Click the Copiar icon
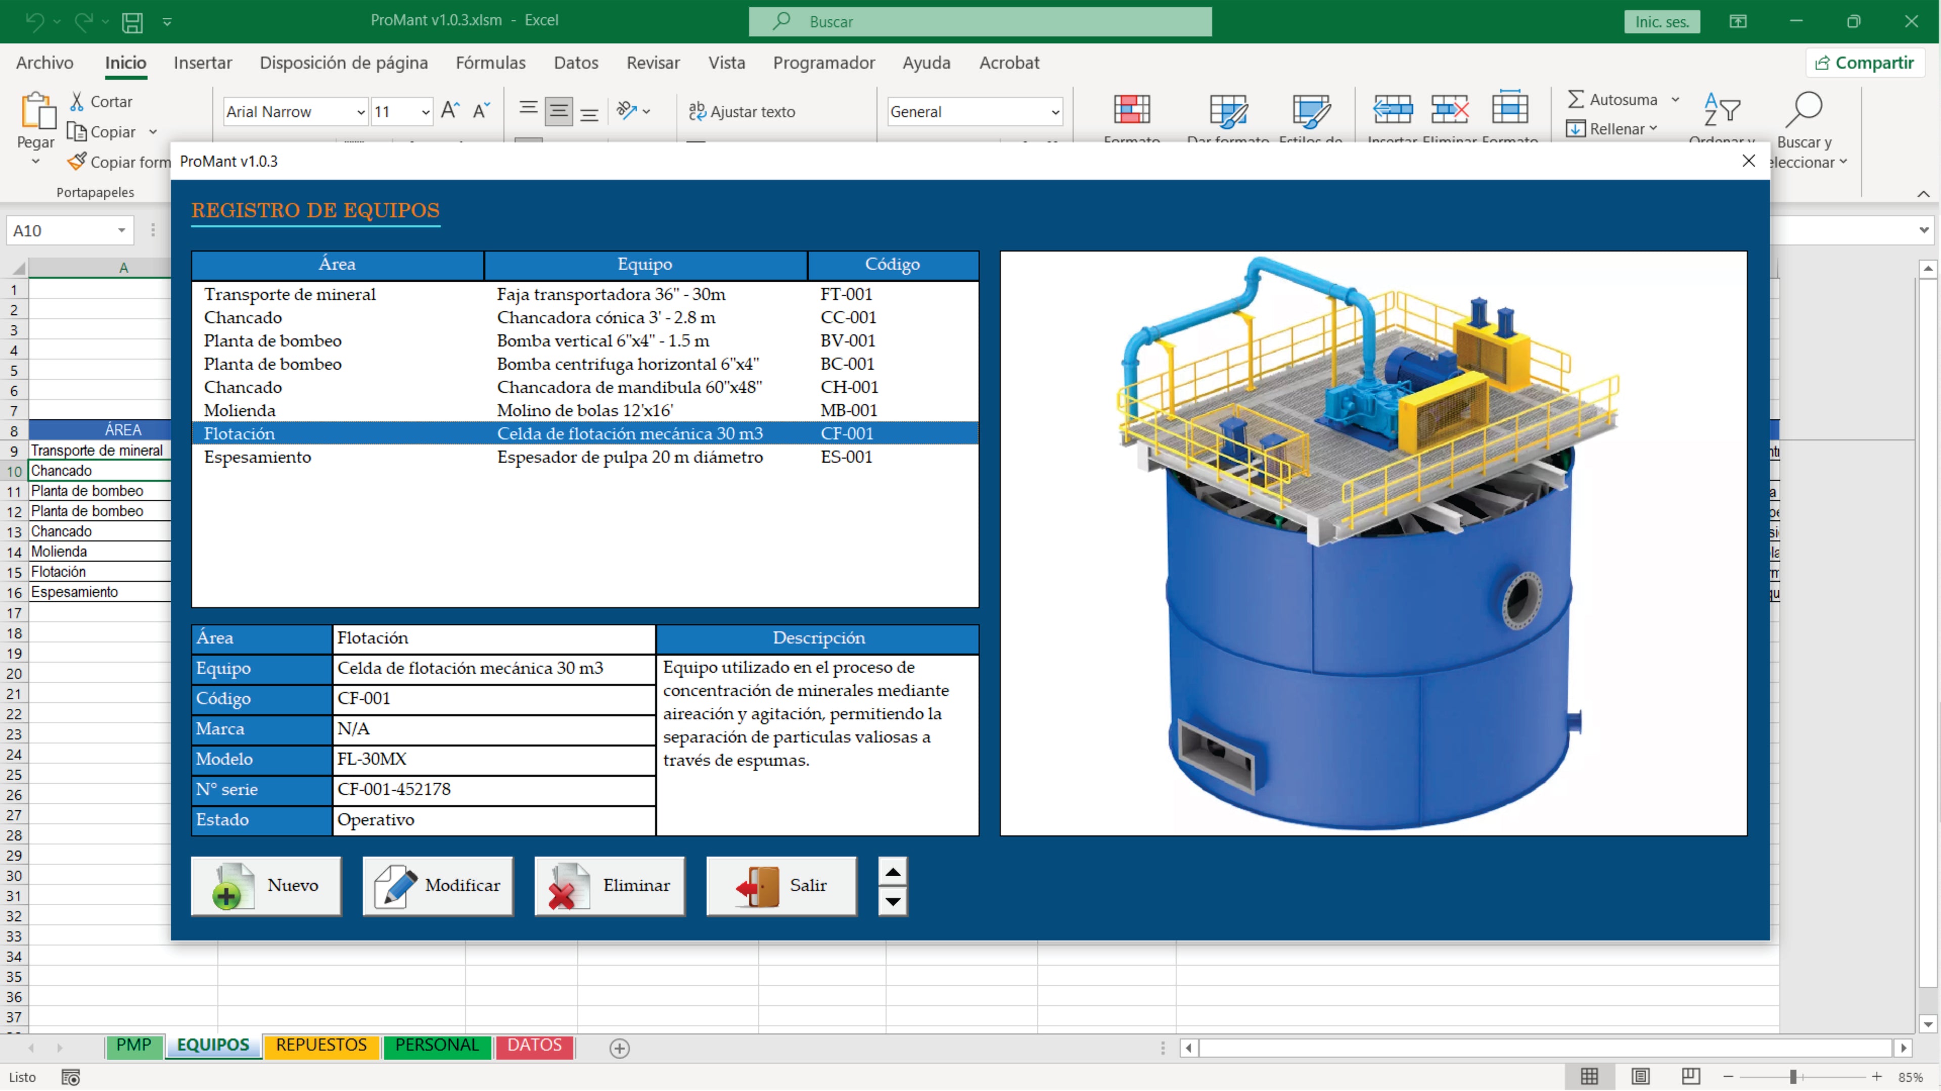The width and height of the screenshot is (1941, 1091). 77,132
